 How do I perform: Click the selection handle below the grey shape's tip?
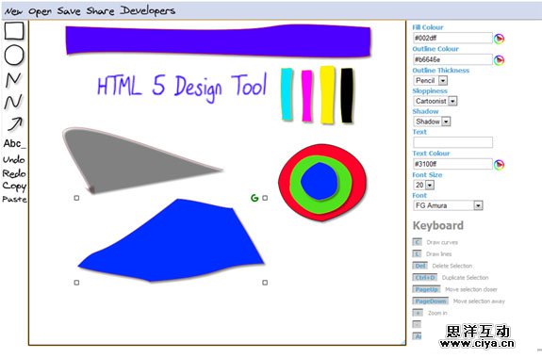[76, 198]
